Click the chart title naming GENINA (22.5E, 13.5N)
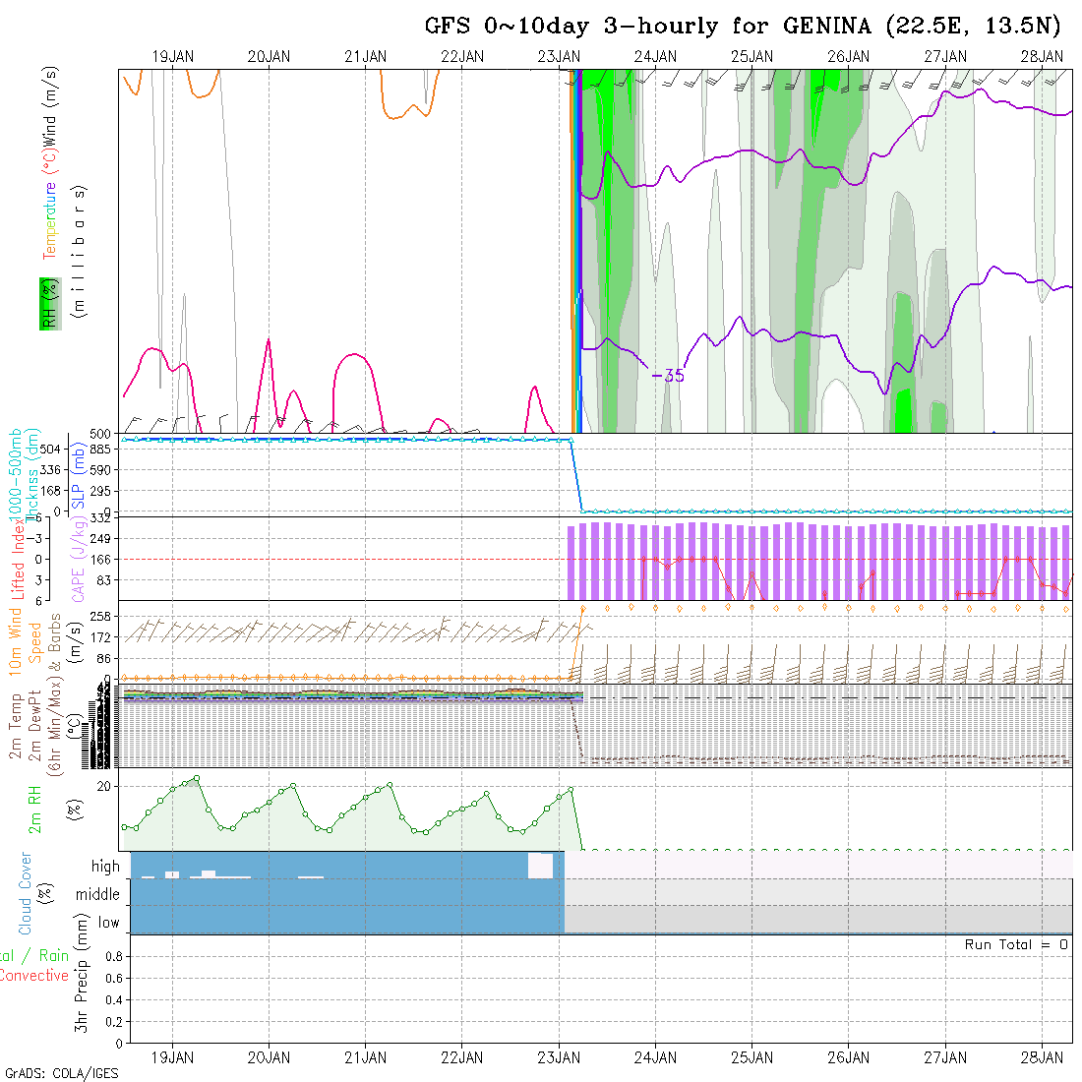The image size is (1082, 1082). coord(743,27)
